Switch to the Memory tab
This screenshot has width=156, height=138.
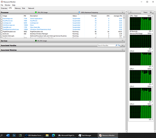coord(18,8)
